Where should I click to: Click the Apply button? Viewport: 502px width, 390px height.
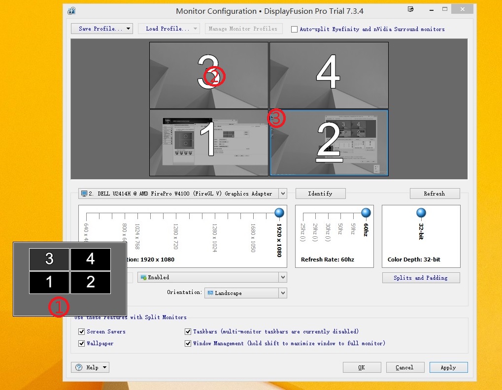coord(448,367)
